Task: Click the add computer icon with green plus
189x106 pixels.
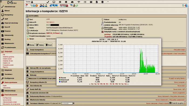Action: coord(54,6)
